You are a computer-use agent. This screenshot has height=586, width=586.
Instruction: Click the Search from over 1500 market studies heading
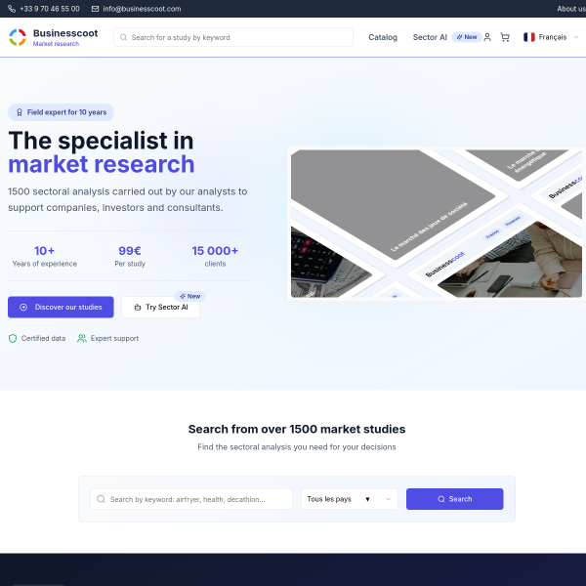pyautogui.click(x=297, y=429)
